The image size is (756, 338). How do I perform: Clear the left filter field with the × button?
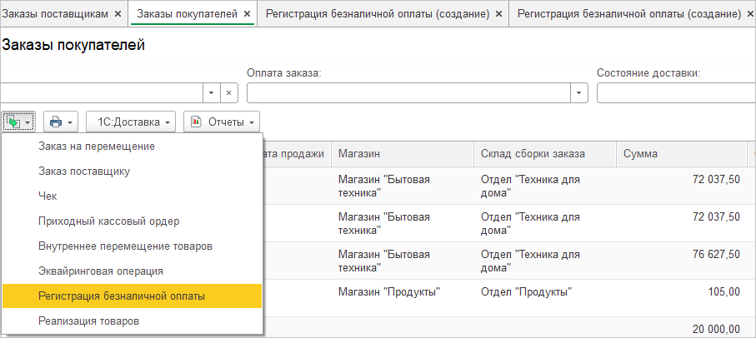tap(230, 92)
